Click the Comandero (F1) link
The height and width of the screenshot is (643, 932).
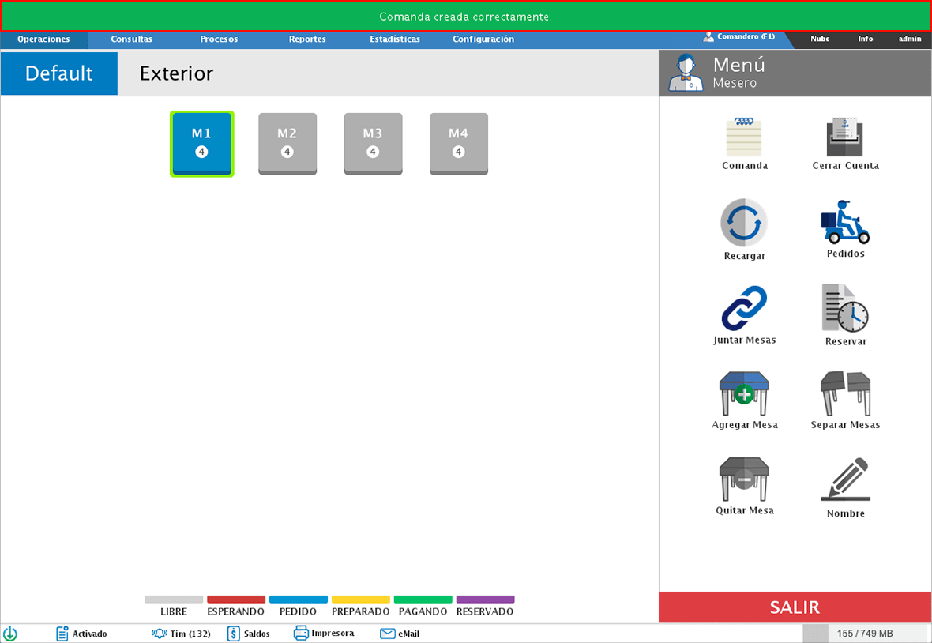tap(739, 36)
